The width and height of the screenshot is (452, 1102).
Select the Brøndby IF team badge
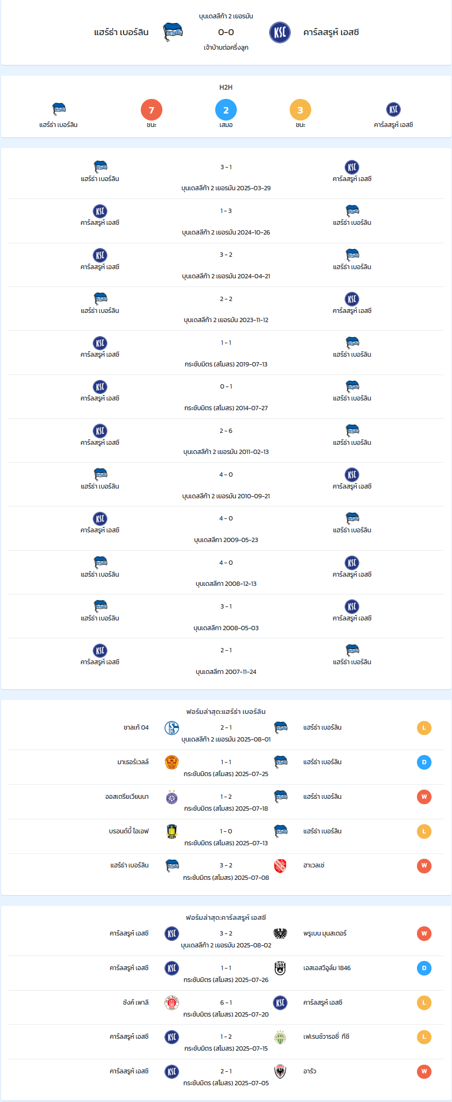pos(172,832)
